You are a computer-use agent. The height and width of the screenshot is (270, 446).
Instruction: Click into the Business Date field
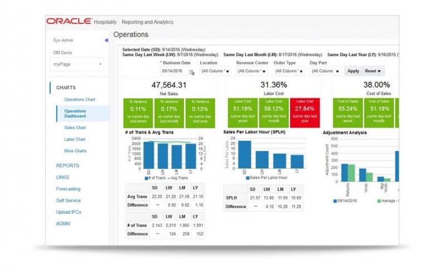point(173,71)
